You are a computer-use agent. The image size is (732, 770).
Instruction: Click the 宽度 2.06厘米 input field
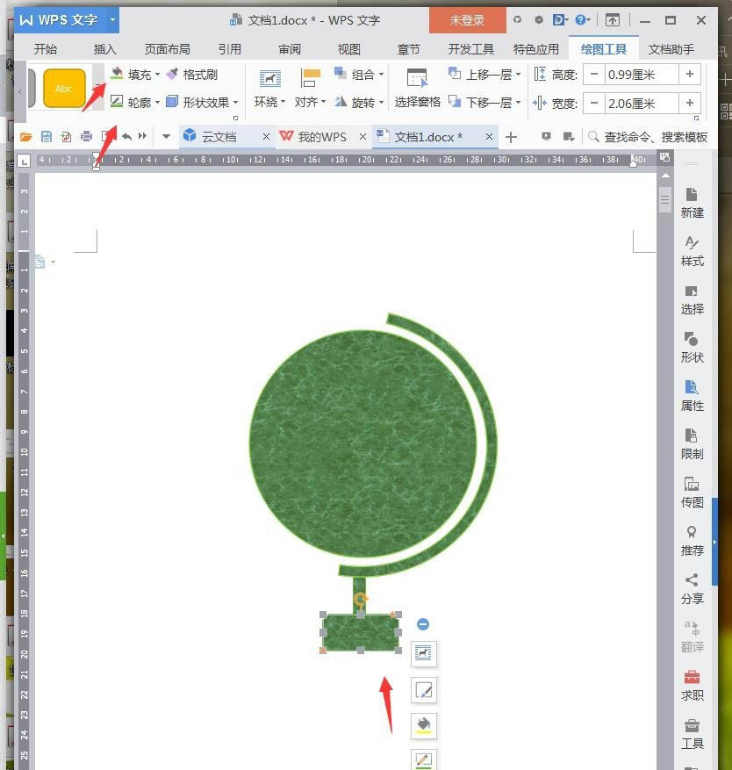(x=642, y=104)
